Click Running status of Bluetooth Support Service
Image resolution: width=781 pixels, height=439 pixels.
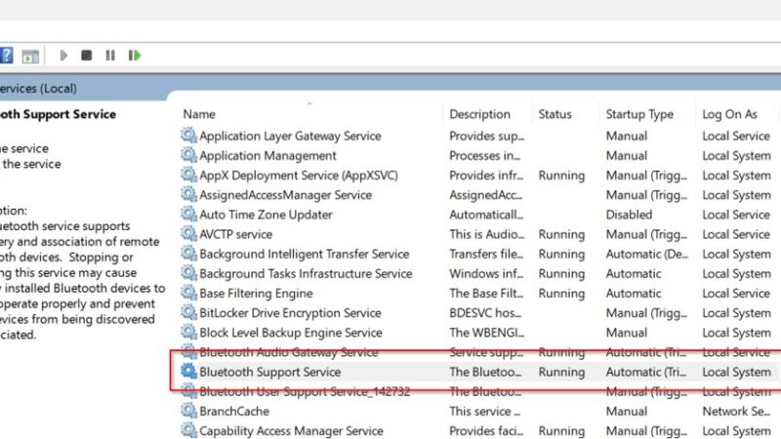561,372
